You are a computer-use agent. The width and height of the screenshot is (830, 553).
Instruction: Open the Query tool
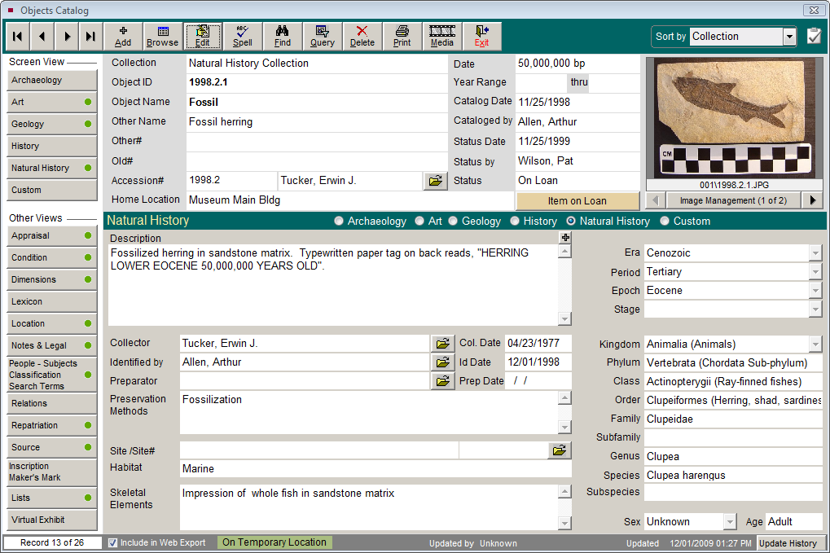pyautogui.click(x=322, y=36)
